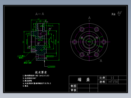Click the rightmost bolt hole on flange
The height and width of the screenshot is (98, 131).
pos(104,42)
